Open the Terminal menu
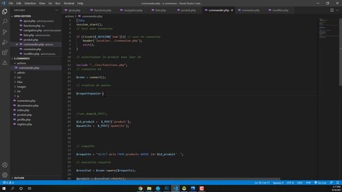The image size is (342, 192). click(x=69, y=3)
